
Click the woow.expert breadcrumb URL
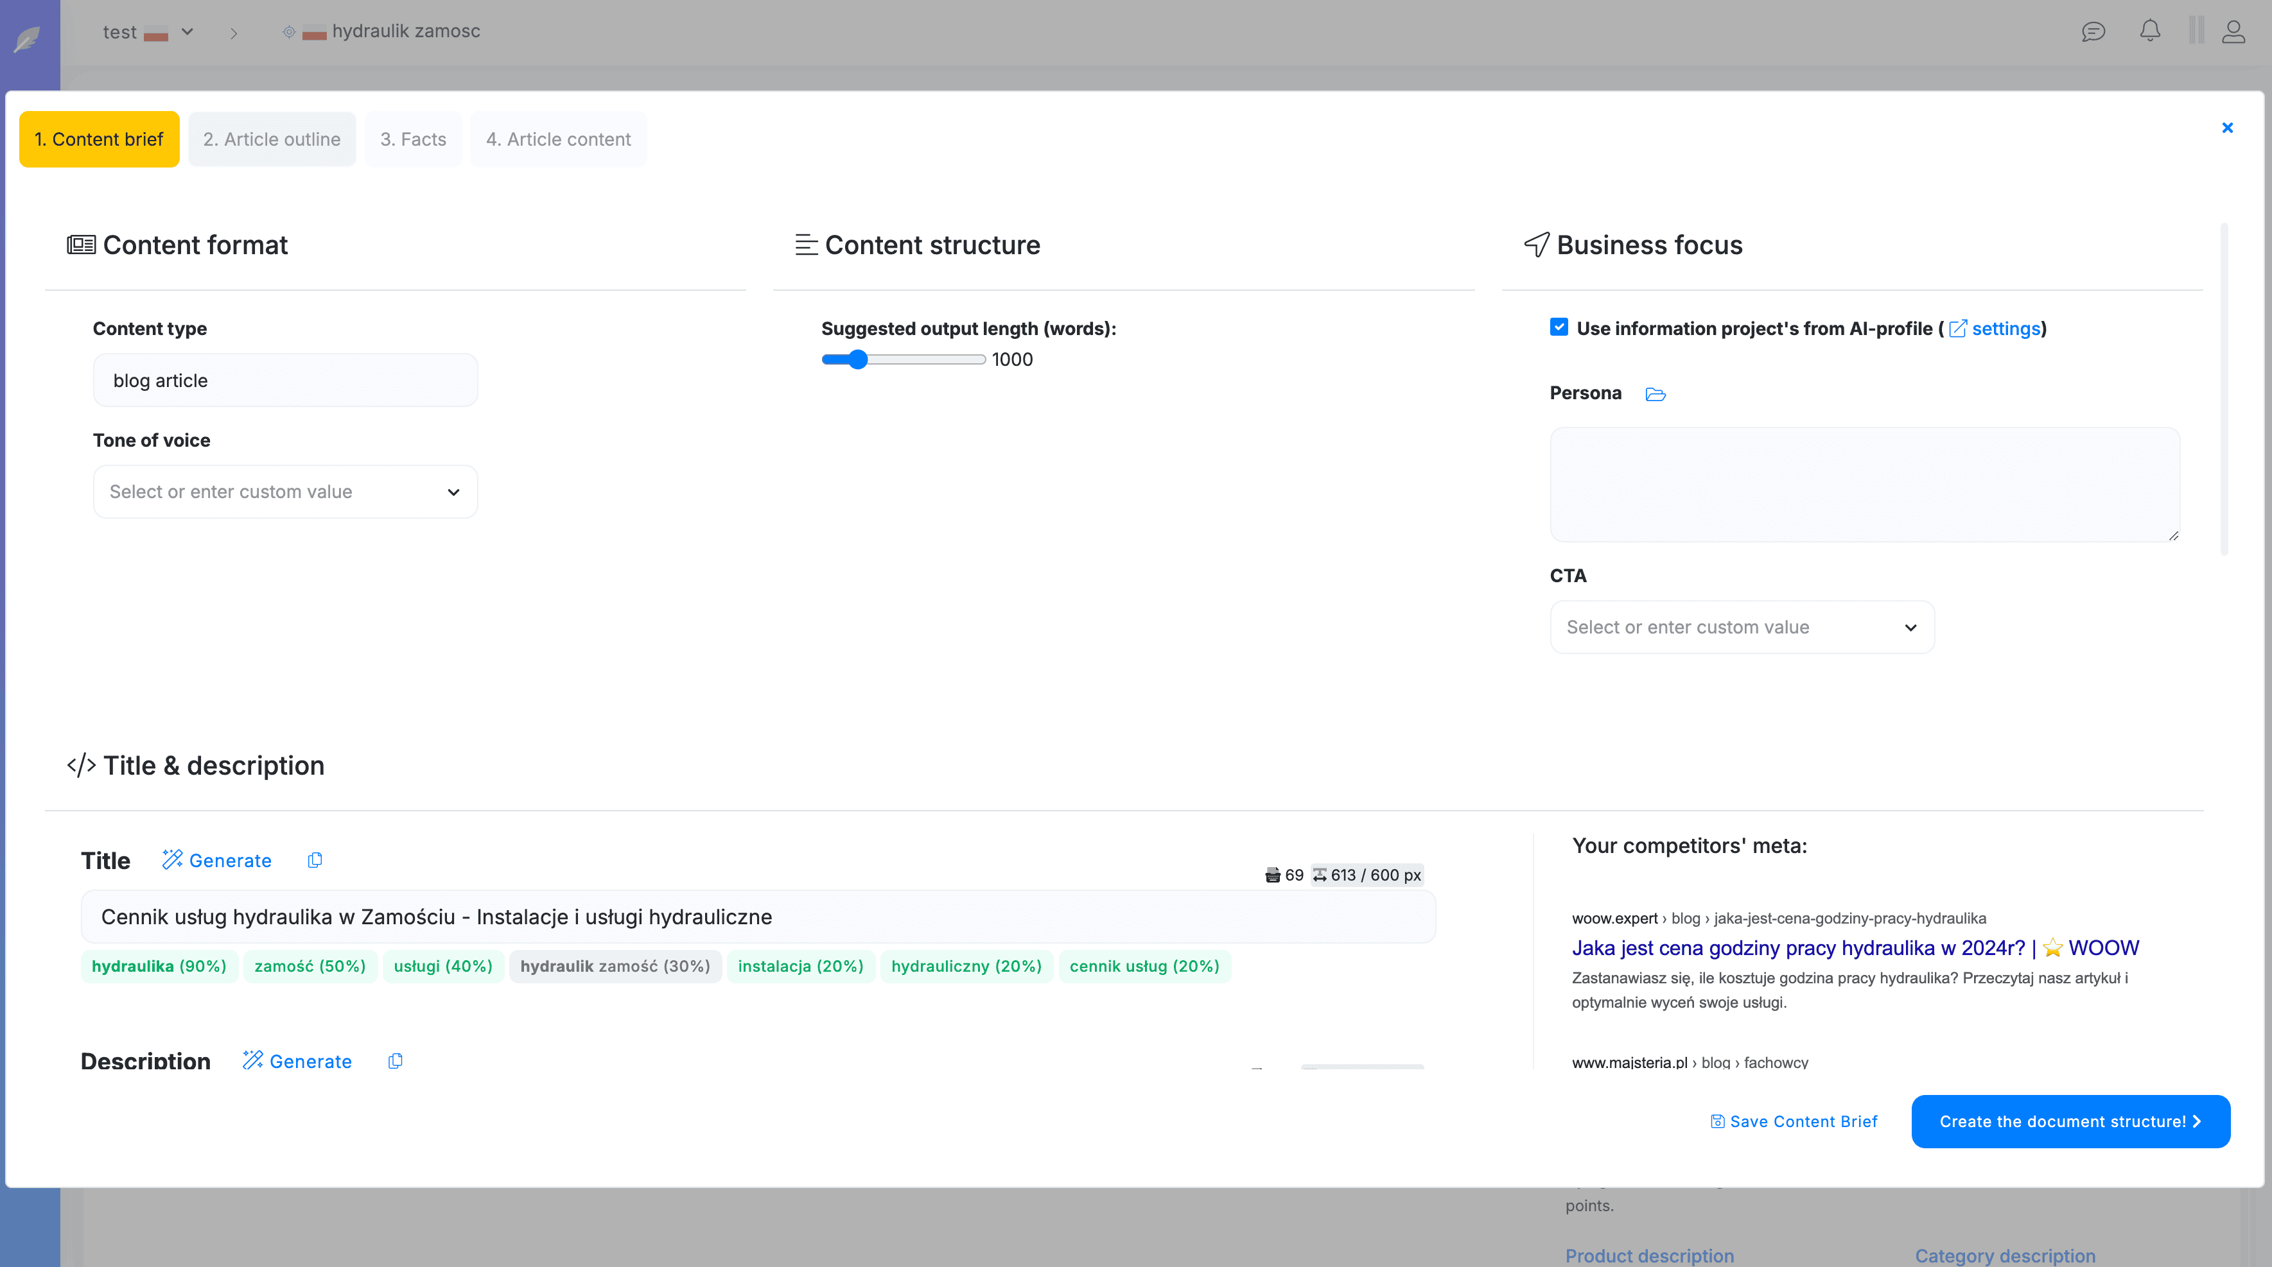click(x=1778, y=918)
